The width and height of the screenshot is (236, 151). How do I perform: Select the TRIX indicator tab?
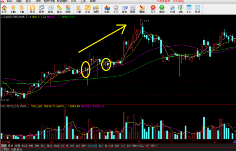coord(49,146)
